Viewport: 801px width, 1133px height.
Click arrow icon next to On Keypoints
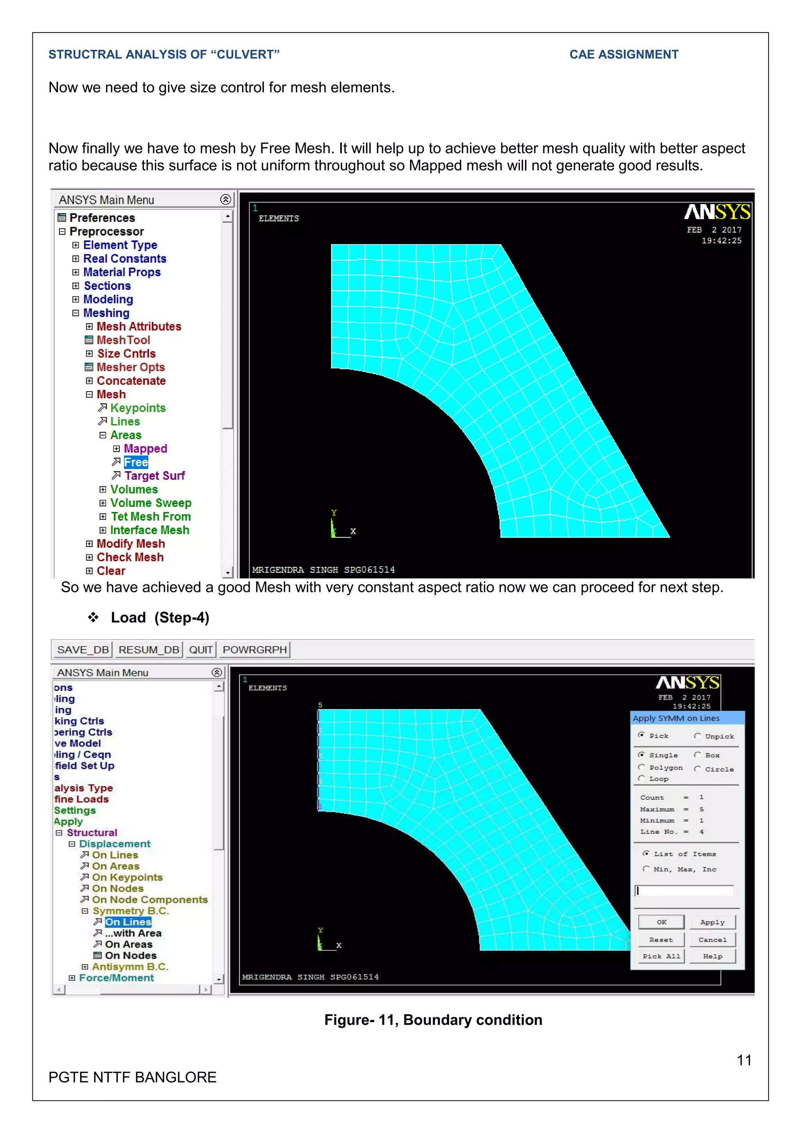pyautogui.click(x=85, y=877)
